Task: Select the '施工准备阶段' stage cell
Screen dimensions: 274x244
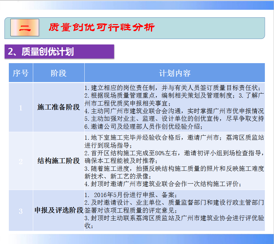Action: (58, 107)
